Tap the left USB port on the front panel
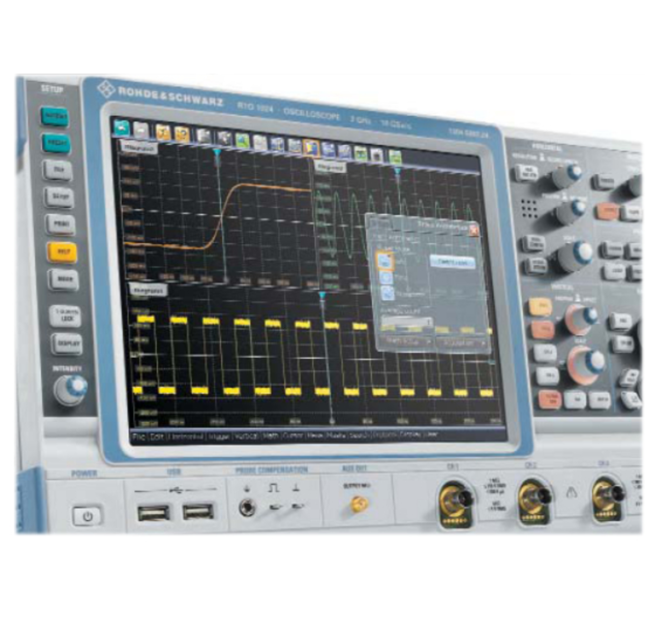The image size is (655, 617). pos(154,512)
